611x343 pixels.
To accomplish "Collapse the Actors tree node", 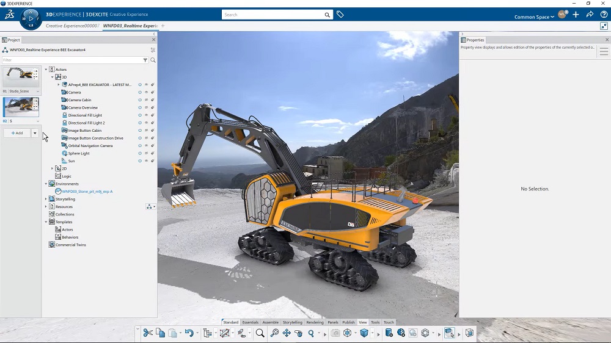I will pyautogui.click(x=46, y=70).
